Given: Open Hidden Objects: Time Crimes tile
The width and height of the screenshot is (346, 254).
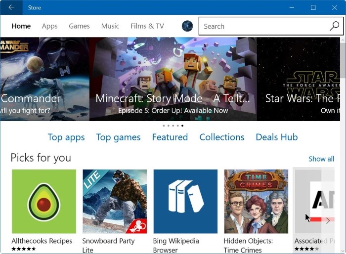Looking at the screenshot, I should tap(256, 202).
